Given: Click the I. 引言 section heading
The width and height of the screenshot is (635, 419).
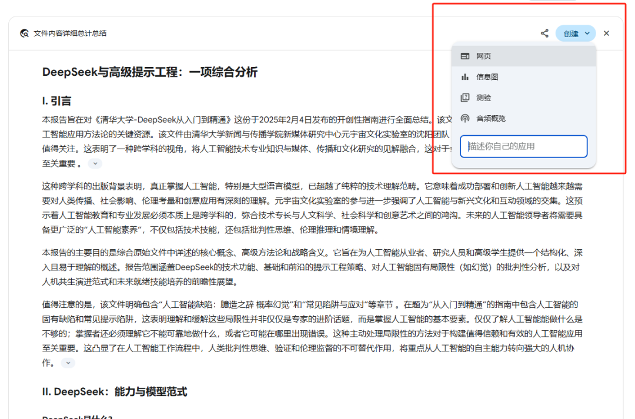Looking at the screenshot, I should (x=56, y=101).
